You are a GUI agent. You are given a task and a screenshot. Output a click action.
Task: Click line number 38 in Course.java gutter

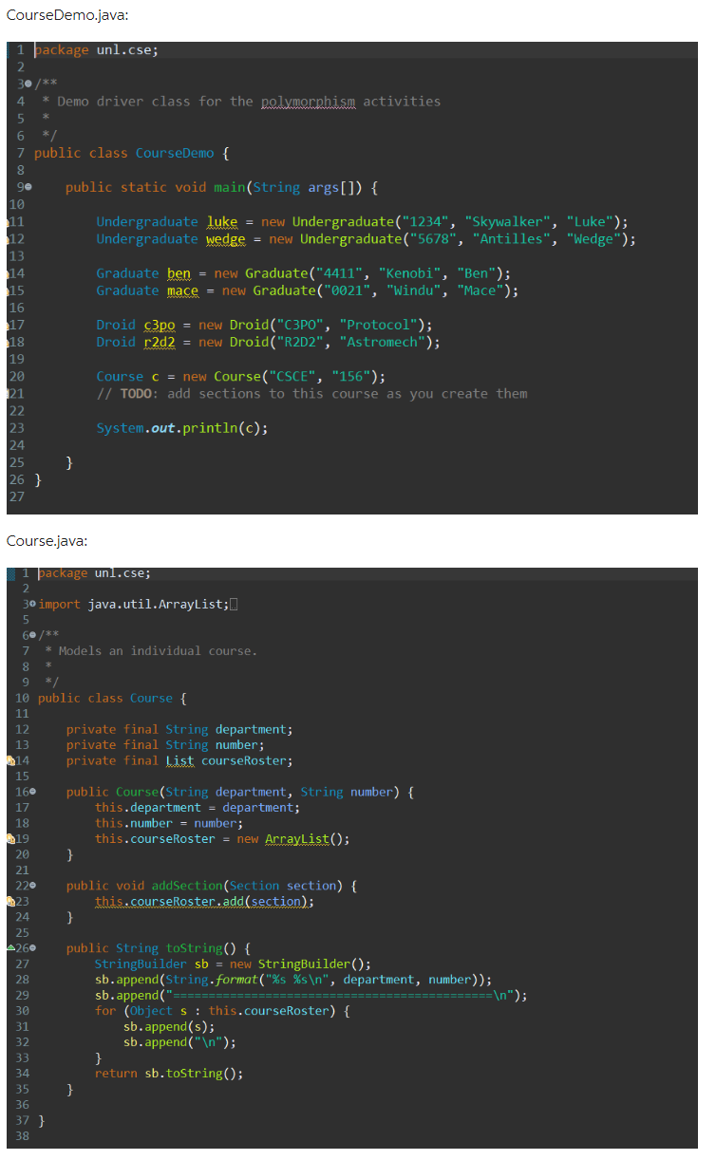(x=23, y=1135)
